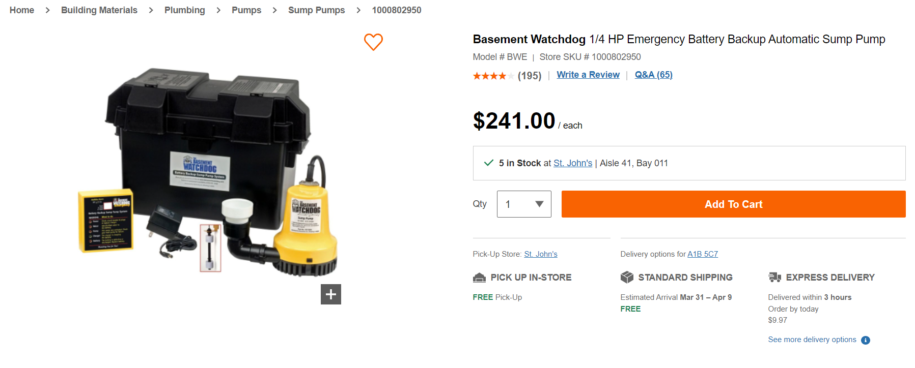The width and height of the screenshot is (915, 368).
Task: Go to Home breadcrumb
Action: click(22, 10)
